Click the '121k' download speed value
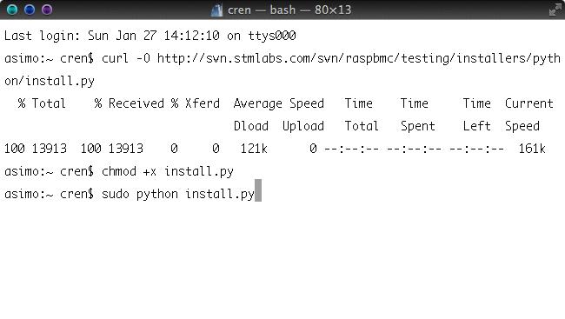 (x=254, y=149)
